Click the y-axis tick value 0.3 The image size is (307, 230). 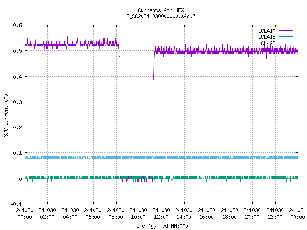[17, 102]
